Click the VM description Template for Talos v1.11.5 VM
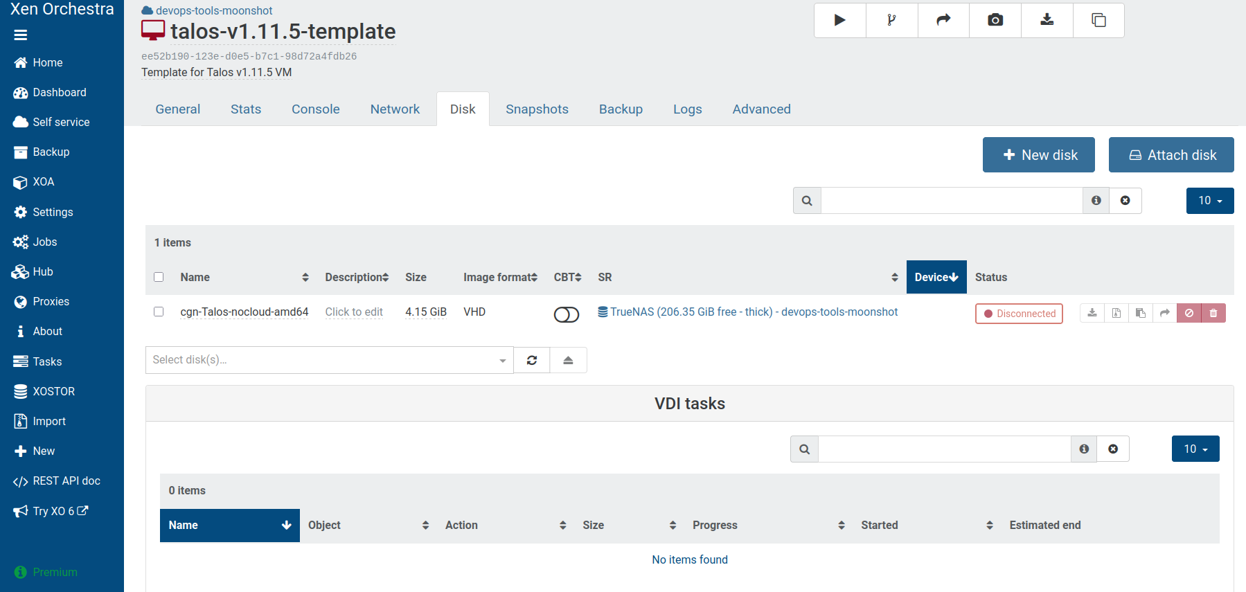This screenshot has height=592, width=1246. [217, 72]
